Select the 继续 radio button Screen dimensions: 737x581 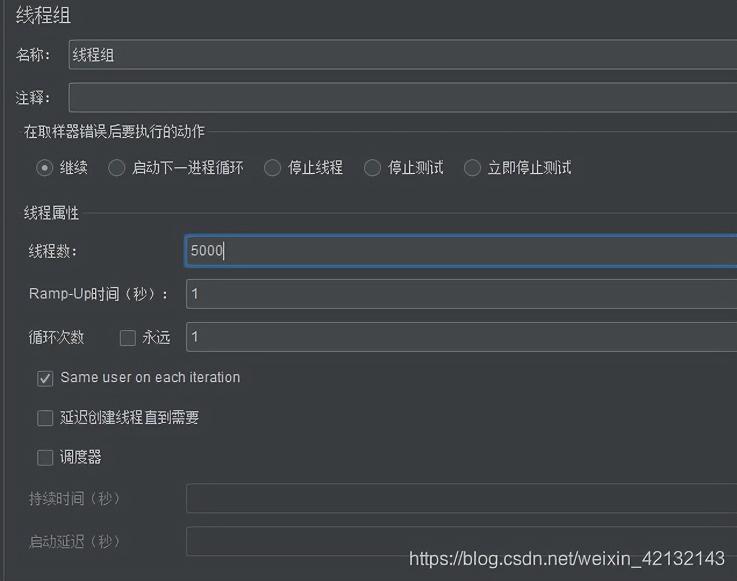click(x=44, y=168)
